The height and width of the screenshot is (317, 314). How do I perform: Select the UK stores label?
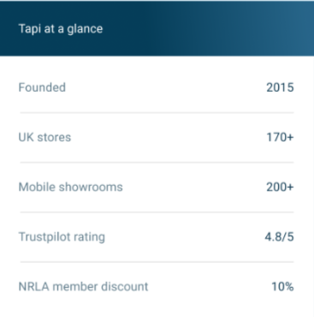coord(44,137)
